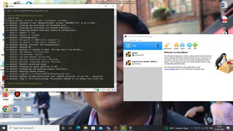The width and height of the screenshot is (233, 131).
Task: Click the ENG language indicator
Action: [211, 128]
